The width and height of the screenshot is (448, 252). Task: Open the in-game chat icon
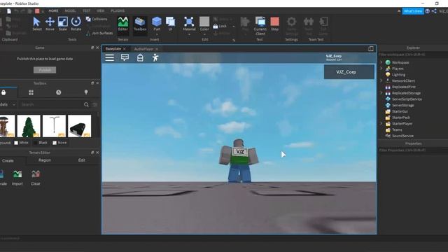125,57
